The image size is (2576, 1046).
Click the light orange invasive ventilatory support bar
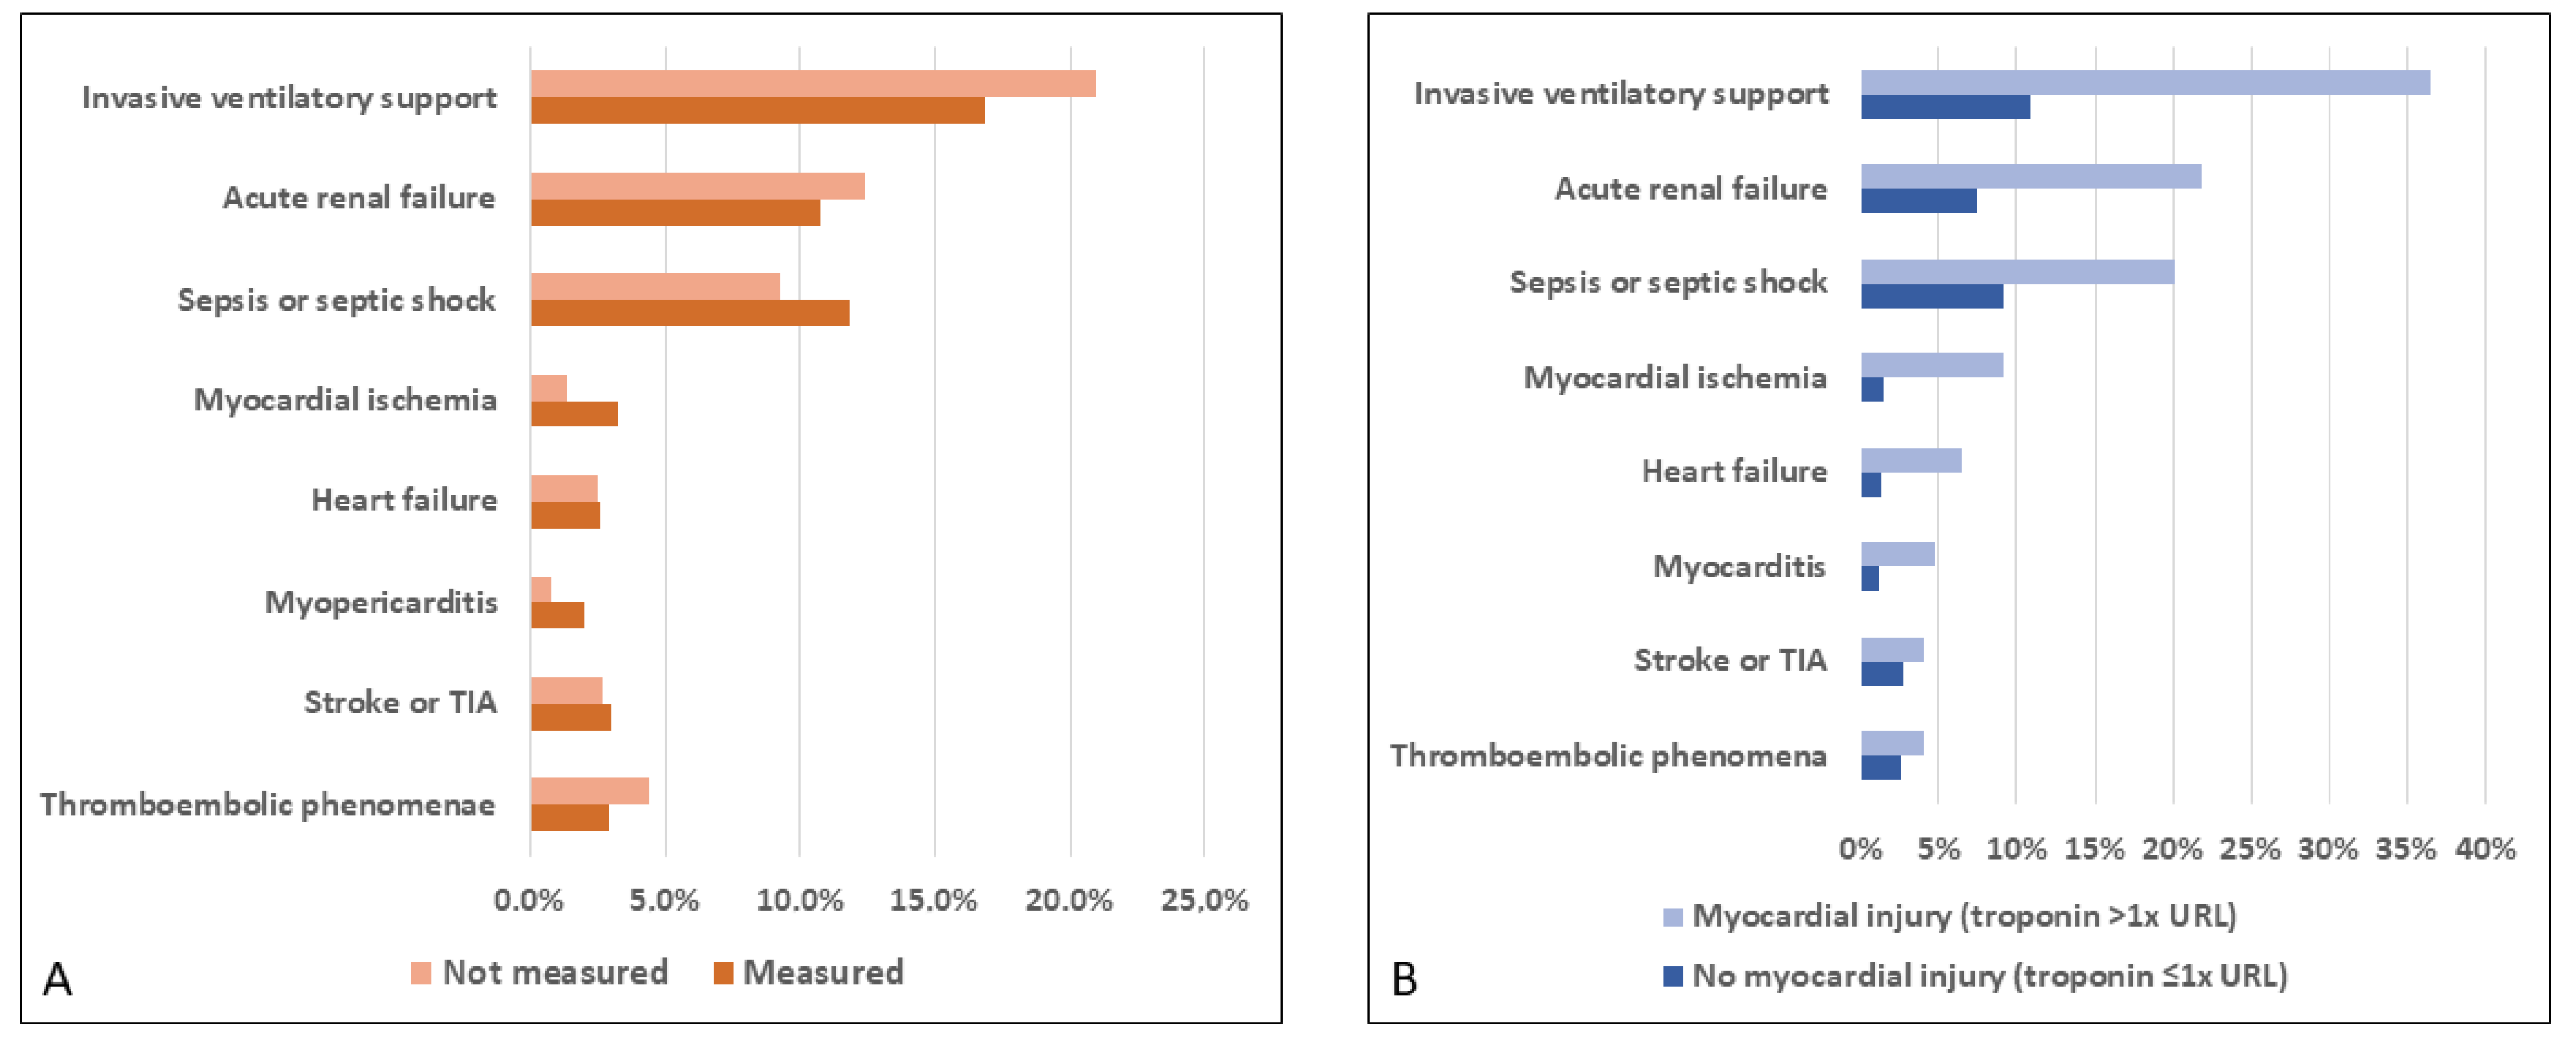click(x=812, y=84)
